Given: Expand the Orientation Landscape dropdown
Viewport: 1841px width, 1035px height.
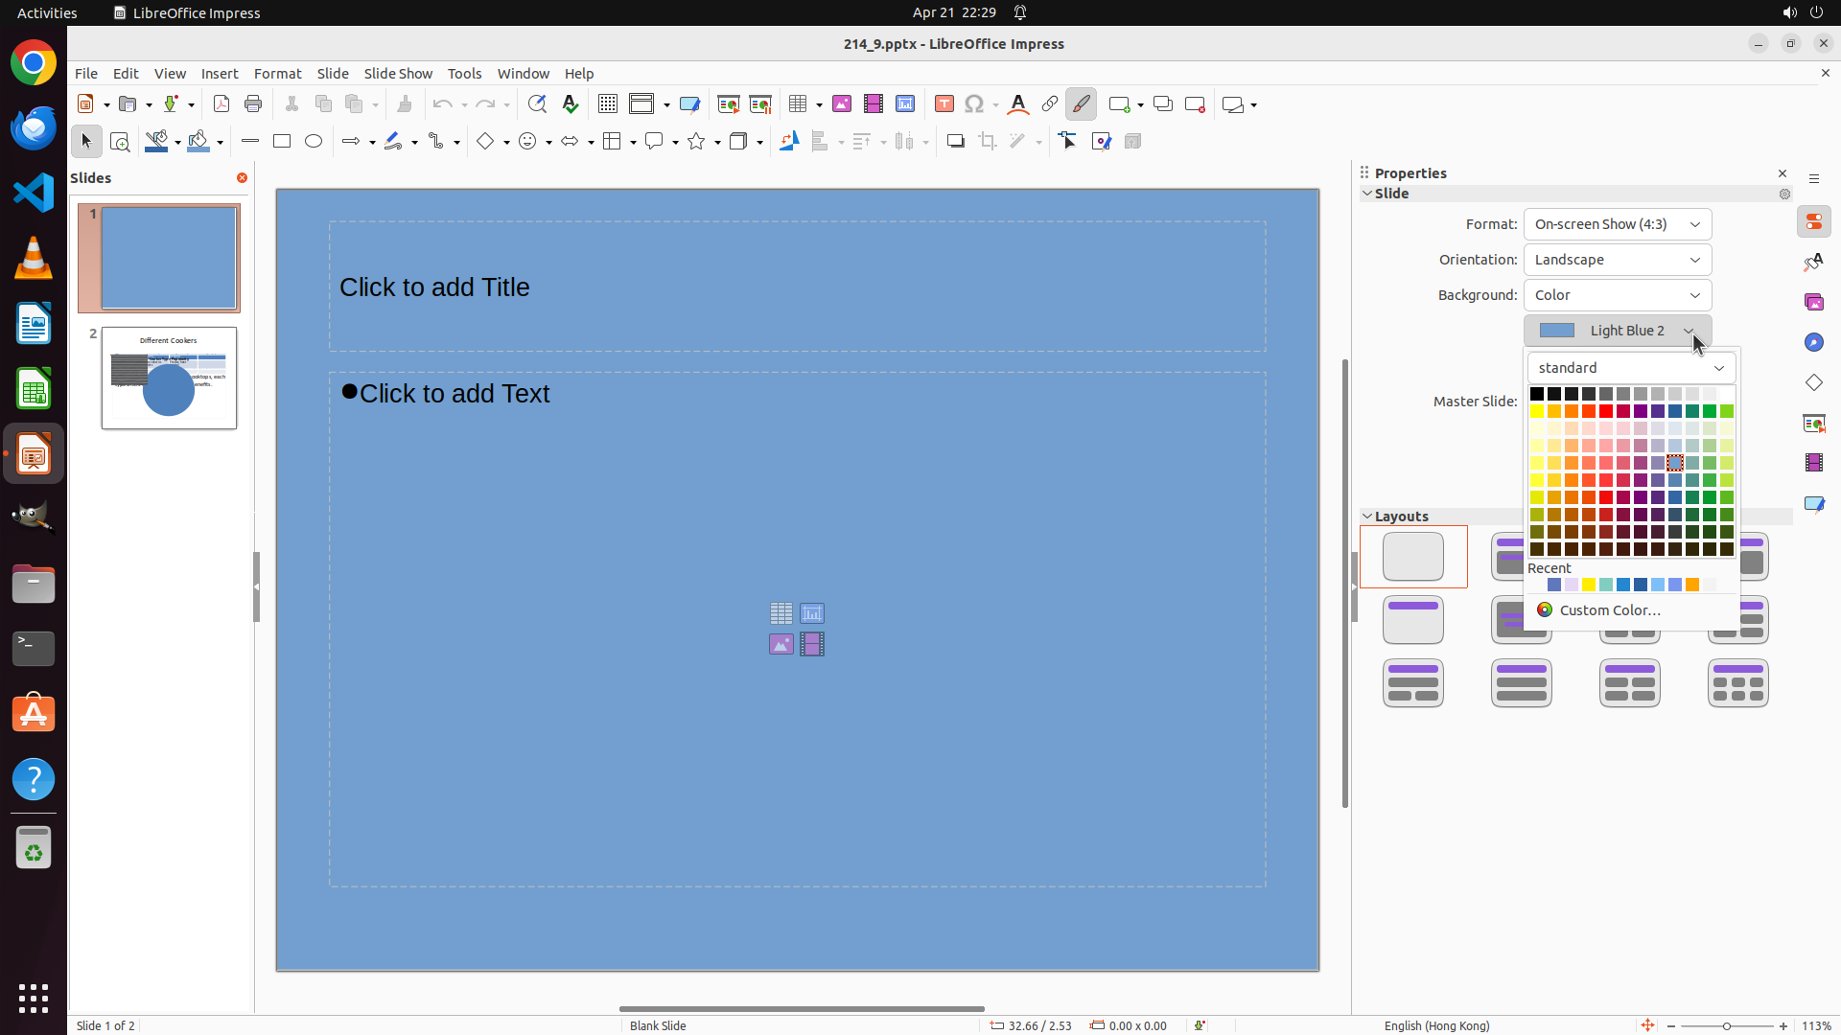Looking at the screenshot, I should [x=1618, y=260].
